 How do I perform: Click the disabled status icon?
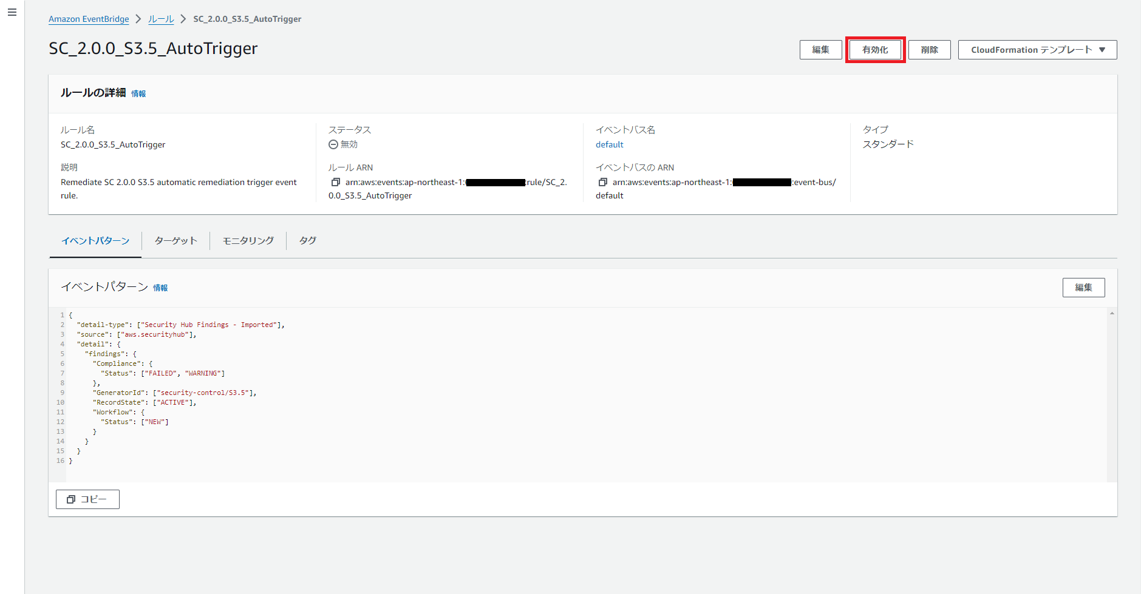click(x=333, y=144)
